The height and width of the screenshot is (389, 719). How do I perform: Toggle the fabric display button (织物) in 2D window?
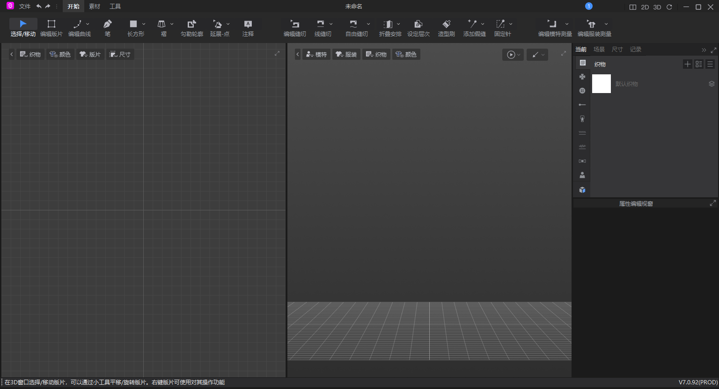click(x=30, y=54)
